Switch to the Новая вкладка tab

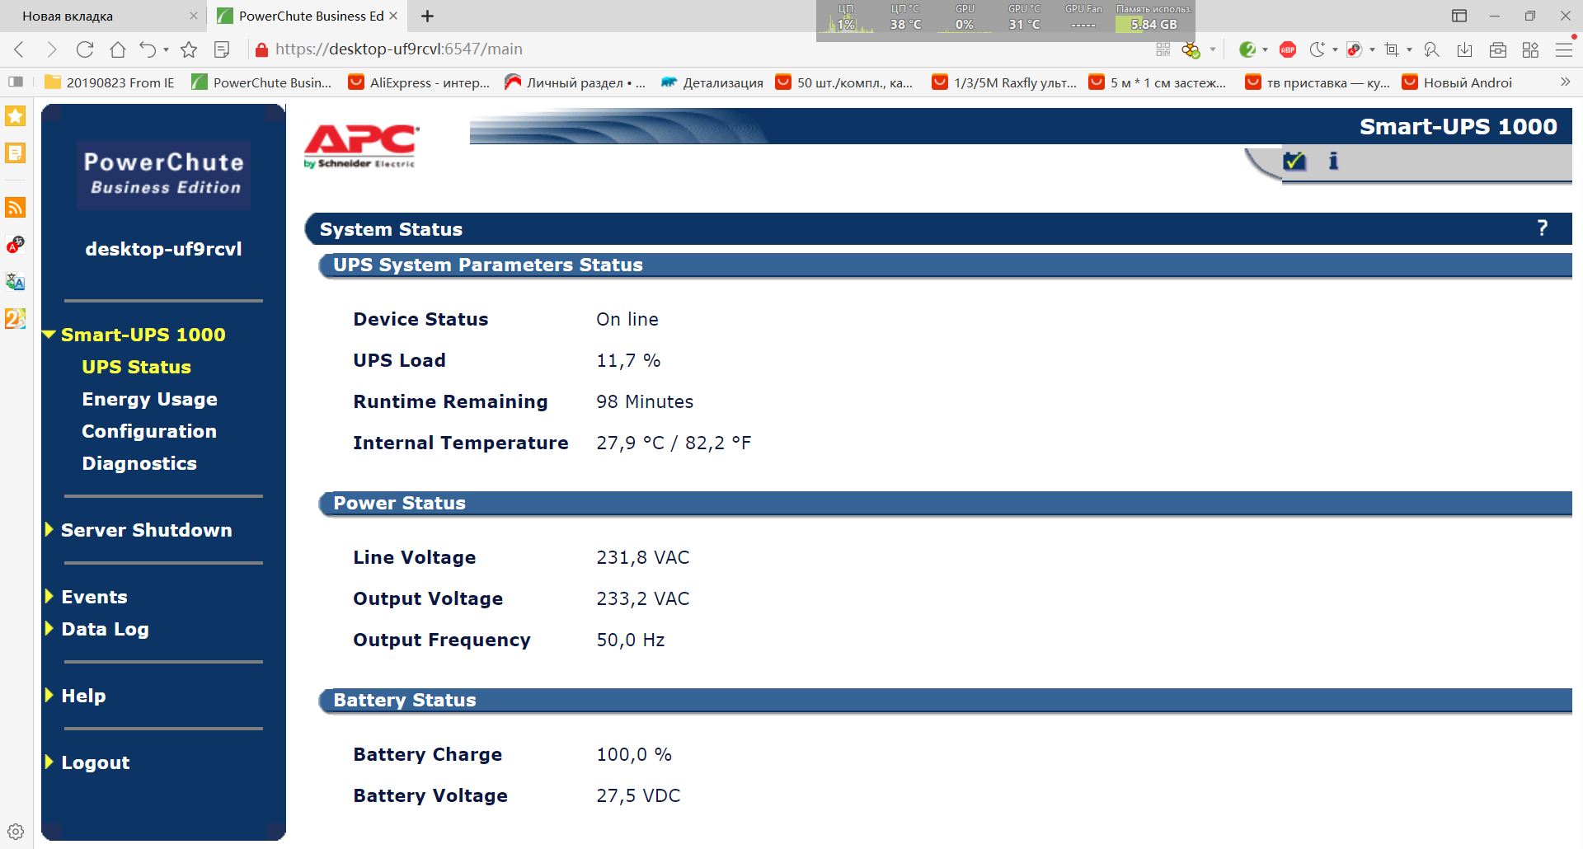tap(103, 16)
